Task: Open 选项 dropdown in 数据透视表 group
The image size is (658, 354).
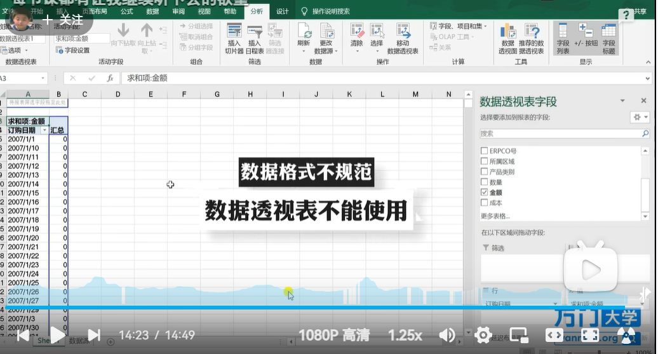Action: pos(15,50)
